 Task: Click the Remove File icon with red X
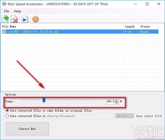pyautogui.click(x=14, y=19)
